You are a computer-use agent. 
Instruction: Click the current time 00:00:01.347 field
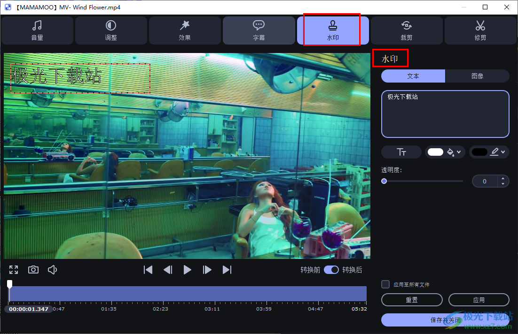[28, 309]
